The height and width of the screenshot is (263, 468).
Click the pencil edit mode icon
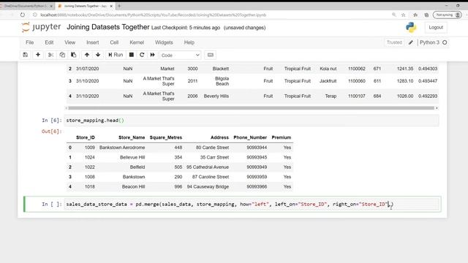pos(411,42)
